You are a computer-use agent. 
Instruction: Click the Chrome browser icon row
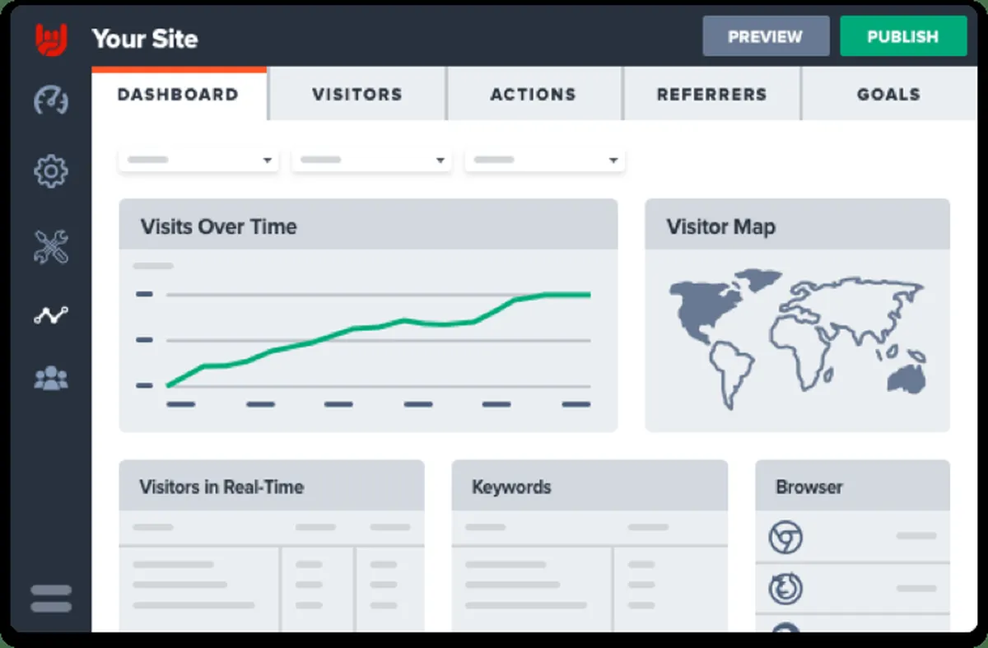click(x=852, y=537)
